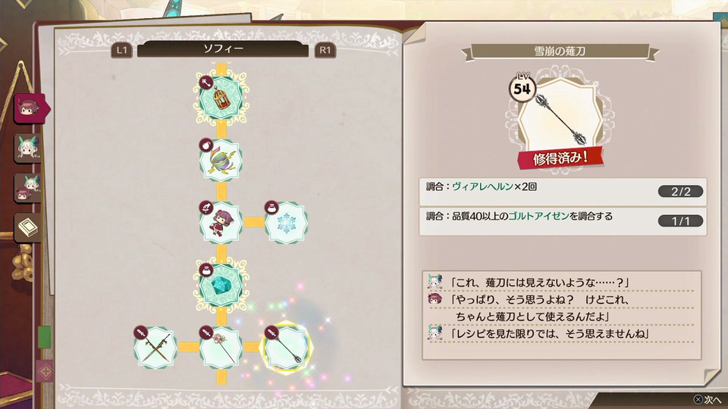Select the ヴィアレヘルン×2回 synthesis condition row
Screen dimensions: 728x409
[563, 192]
